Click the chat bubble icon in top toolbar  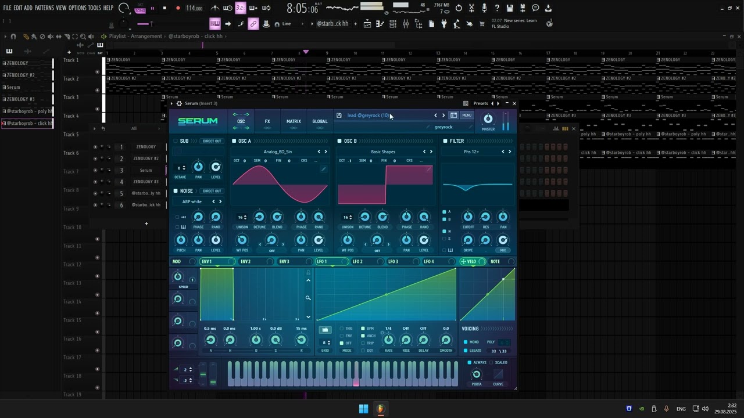pos(535,8)
